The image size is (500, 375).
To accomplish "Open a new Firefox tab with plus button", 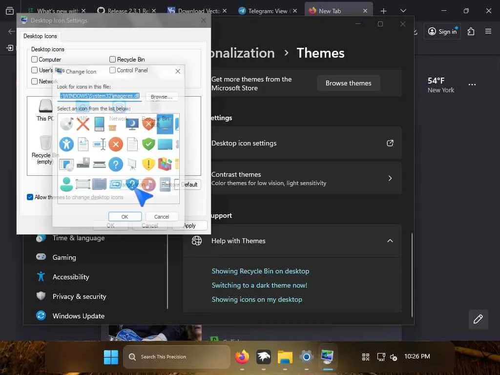I will pos(383,11).
